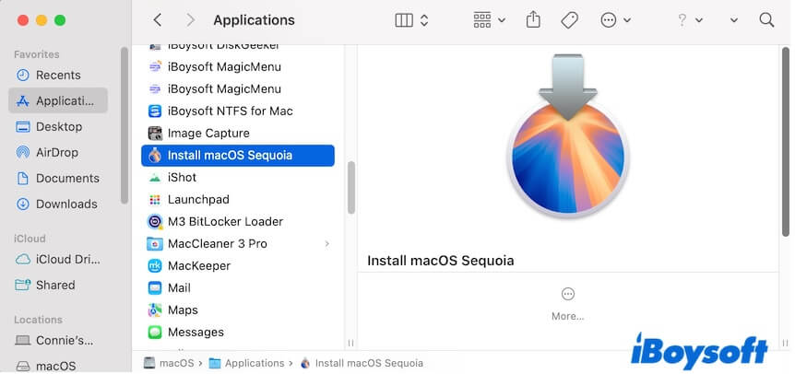795x374 pixels.
Task: Open the column view switcher dropdown
Action: (411, 19)
